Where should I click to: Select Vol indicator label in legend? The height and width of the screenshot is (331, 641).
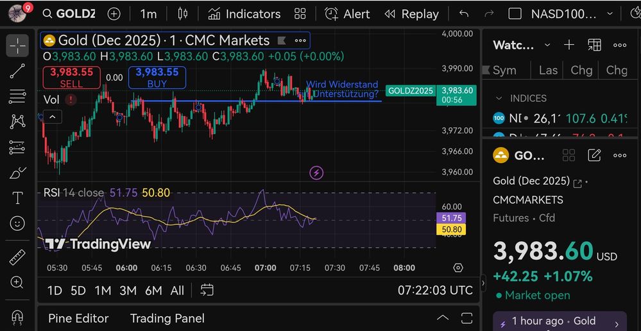click(x=51, y=99)
